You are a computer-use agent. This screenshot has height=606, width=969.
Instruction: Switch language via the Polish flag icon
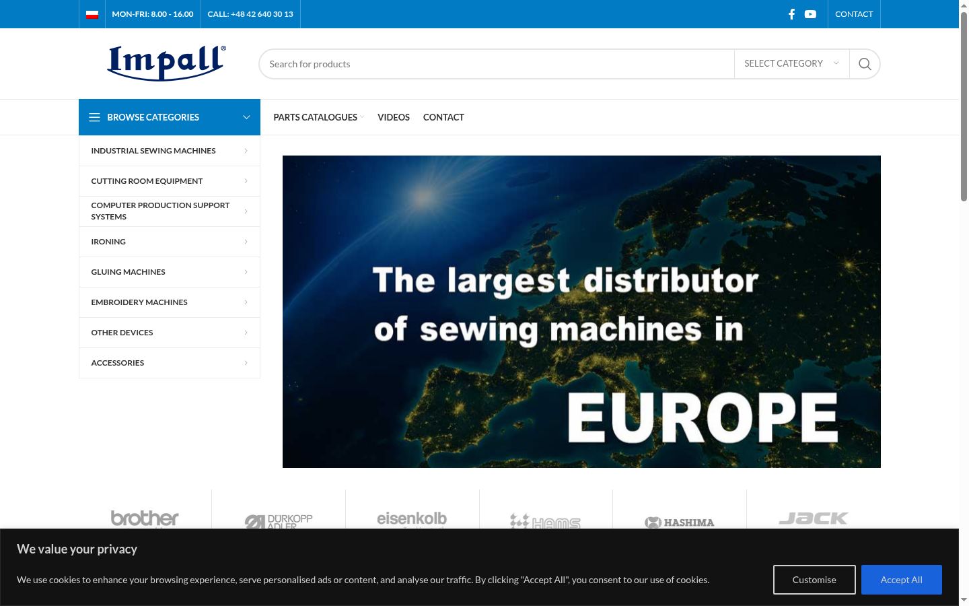[92, 14]
